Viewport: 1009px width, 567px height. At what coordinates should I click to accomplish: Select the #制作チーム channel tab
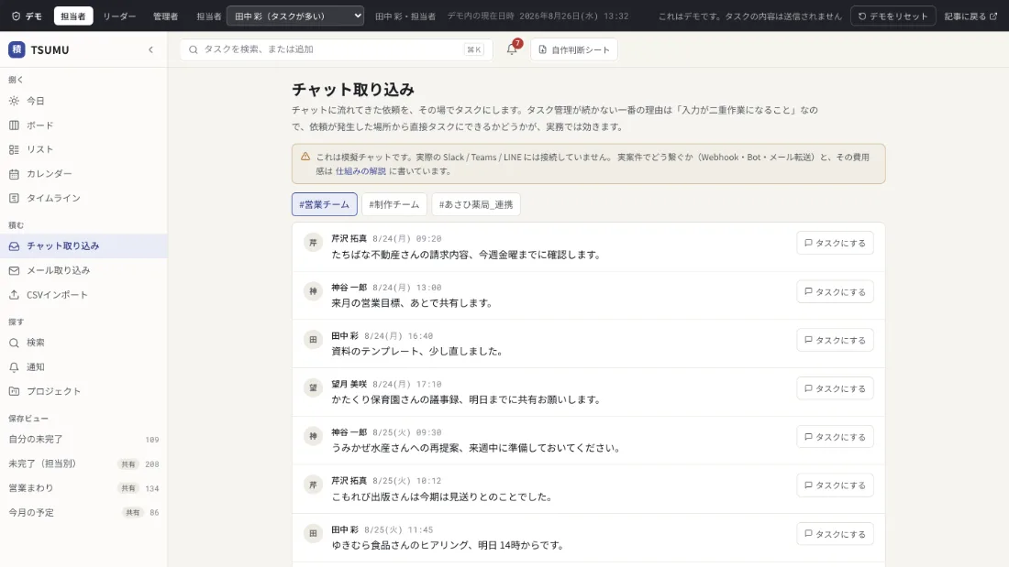pyautogui.click(x=394, y=204)
